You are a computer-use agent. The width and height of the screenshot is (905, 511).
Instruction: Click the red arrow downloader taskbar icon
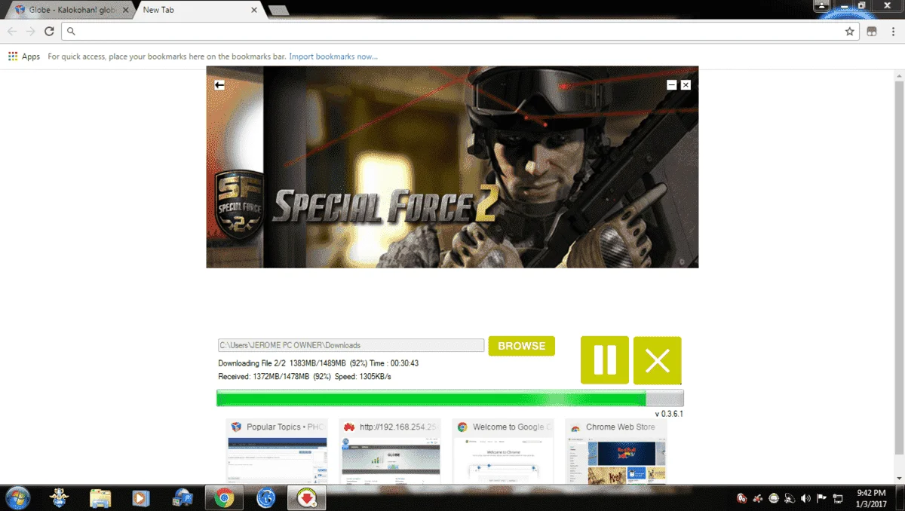coord(307,497)
